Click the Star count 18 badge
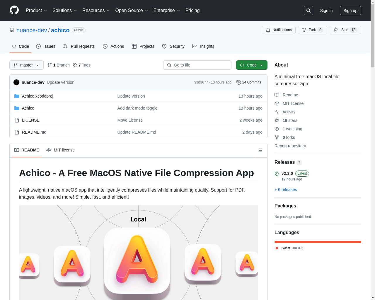This screenshot has height=300, width=375. pyautogui.click(x=353, y=30)
